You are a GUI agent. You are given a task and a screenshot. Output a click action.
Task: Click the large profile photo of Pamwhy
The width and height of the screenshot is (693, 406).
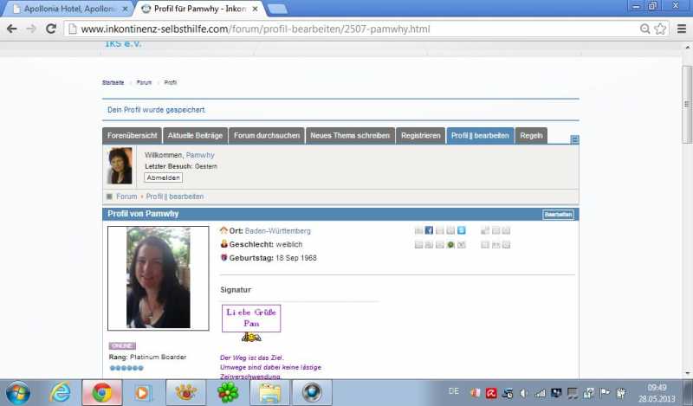[x=158, y=278]
